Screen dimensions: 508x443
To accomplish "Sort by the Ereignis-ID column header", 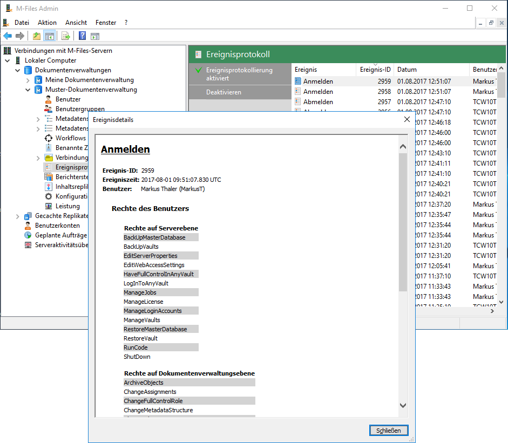I will (375, 69).
